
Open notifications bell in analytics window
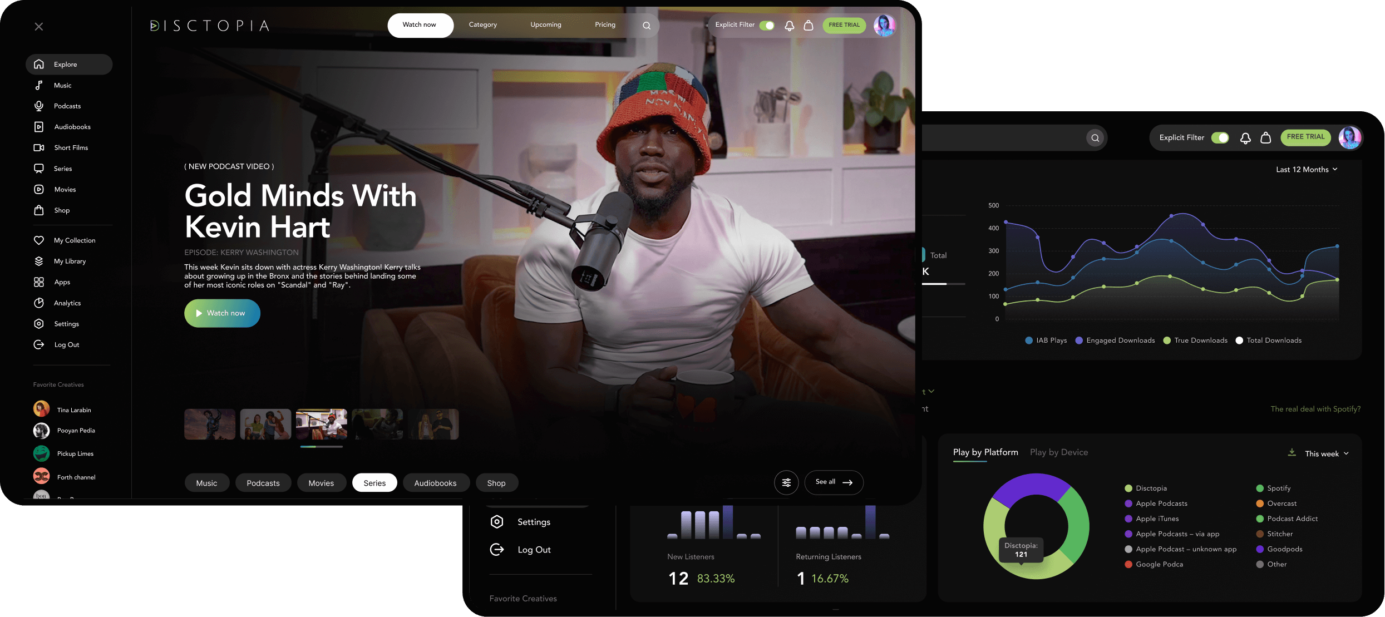(1245, 138)
